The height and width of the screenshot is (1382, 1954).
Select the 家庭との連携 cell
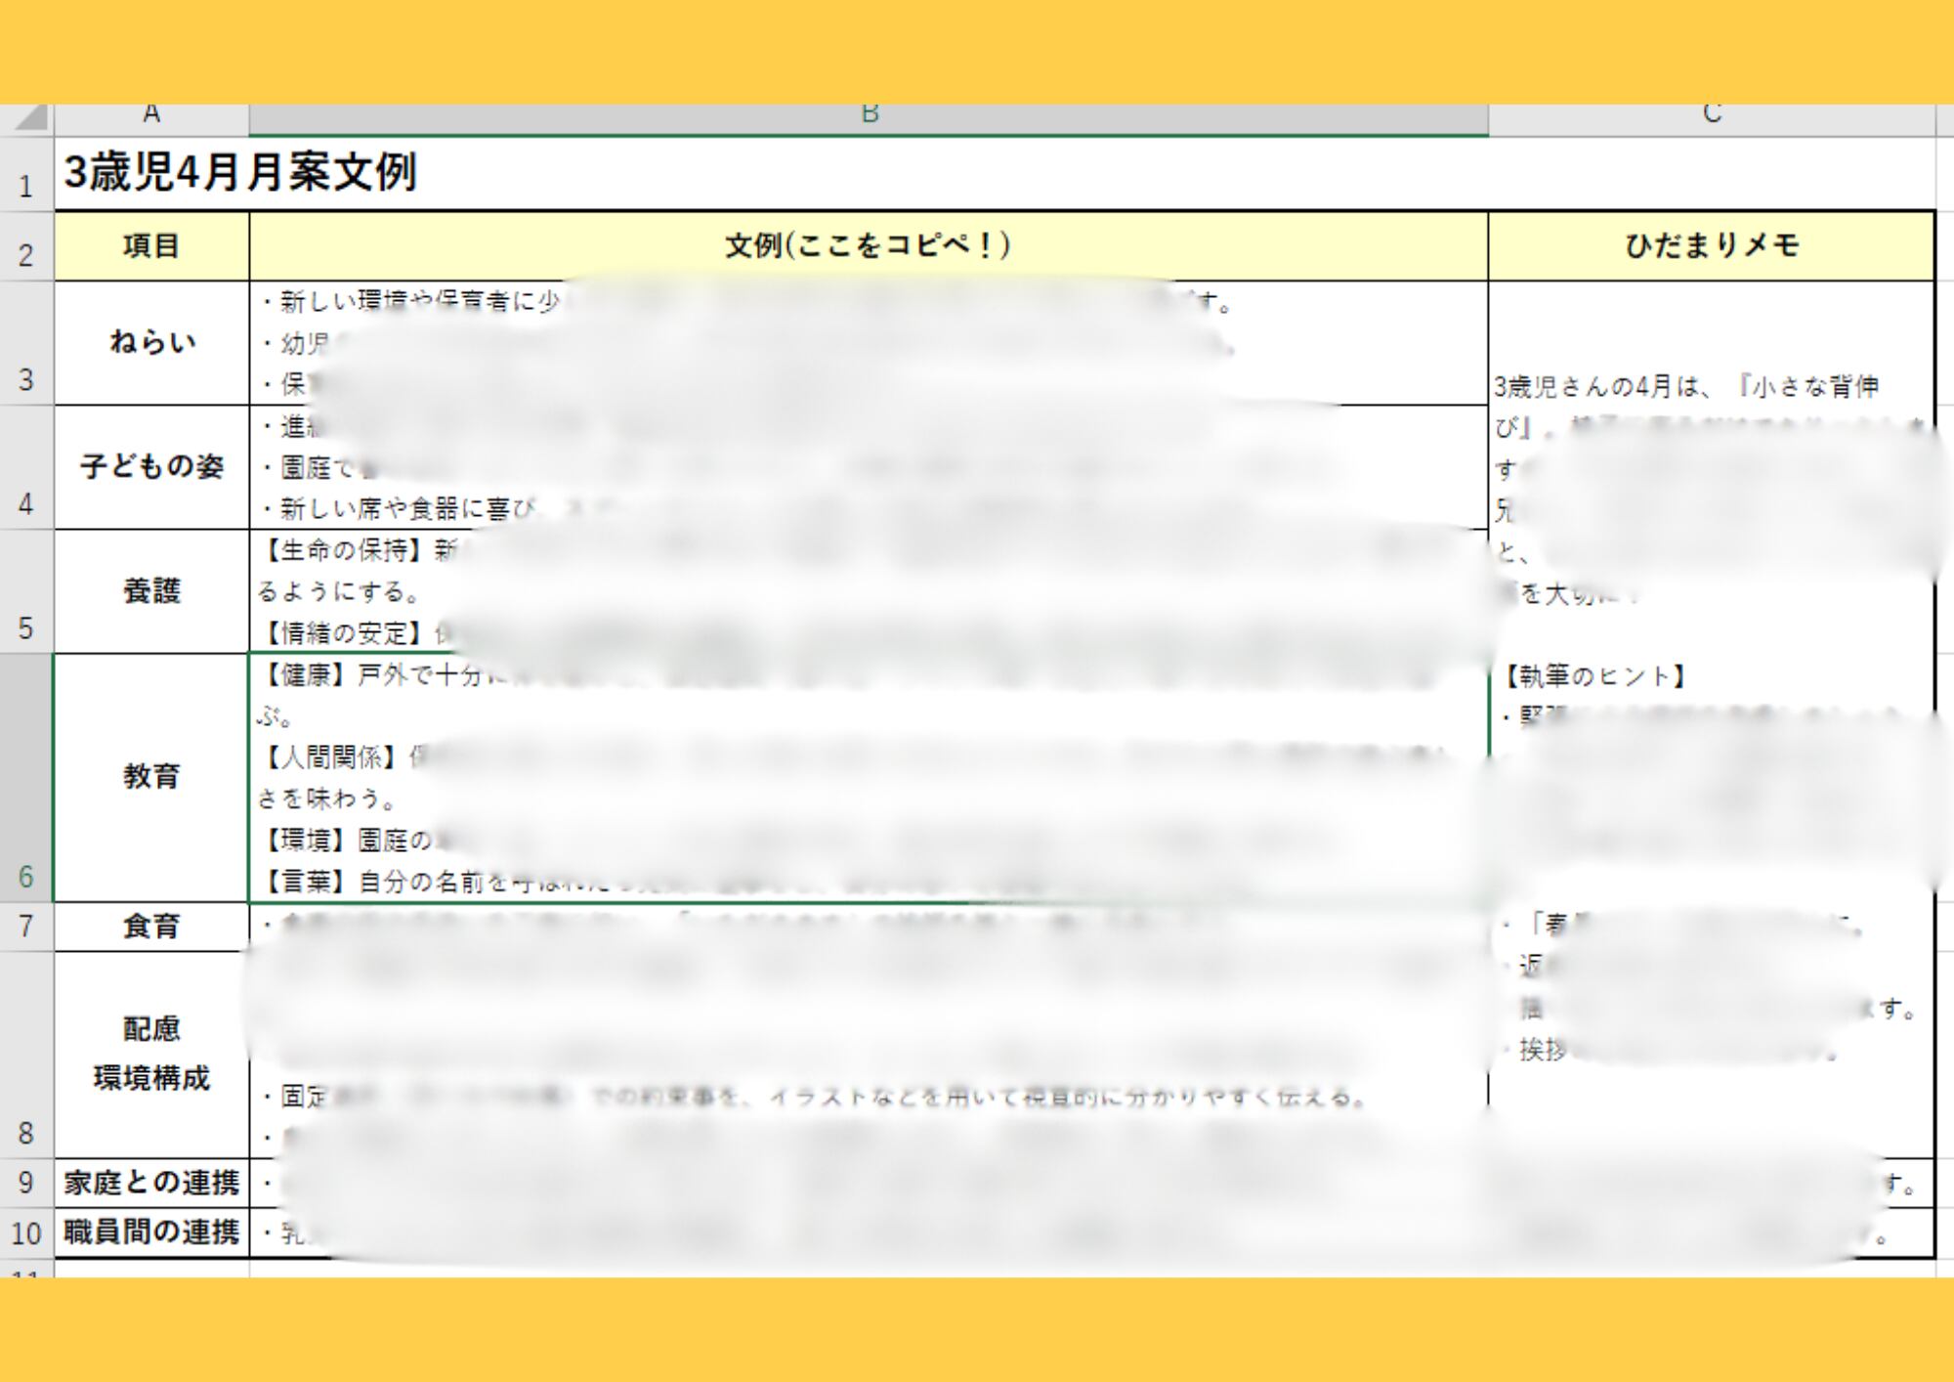tap(151, 1184)
